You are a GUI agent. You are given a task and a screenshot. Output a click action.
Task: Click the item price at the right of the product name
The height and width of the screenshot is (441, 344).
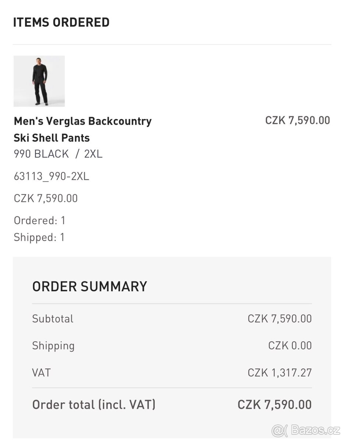tap(297, 121)
